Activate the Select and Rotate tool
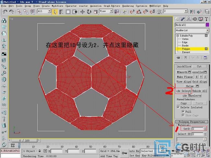211x158 pixels. pyautogui.click(x=89, y=12)
